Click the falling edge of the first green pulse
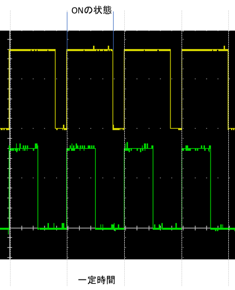This screenshot has height=290, width=235. [x=38, y=188]
